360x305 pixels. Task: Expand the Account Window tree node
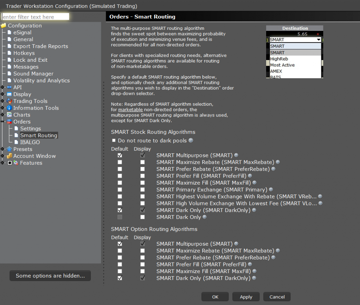[2, 156]
